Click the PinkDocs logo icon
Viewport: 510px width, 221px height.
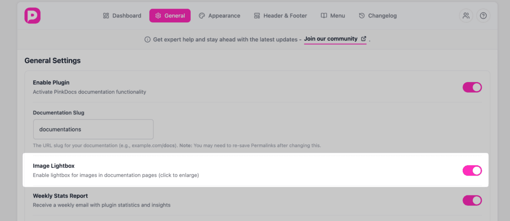tap(32, 15)
